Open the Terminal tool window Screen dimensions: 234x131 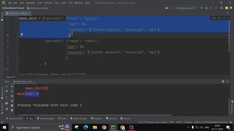(111, 118)
